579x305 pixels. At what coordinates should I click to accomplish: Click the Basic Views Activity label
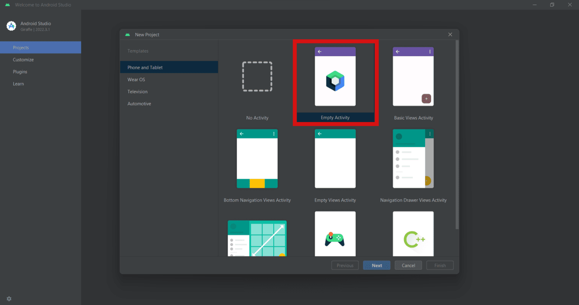coord(414,118)
